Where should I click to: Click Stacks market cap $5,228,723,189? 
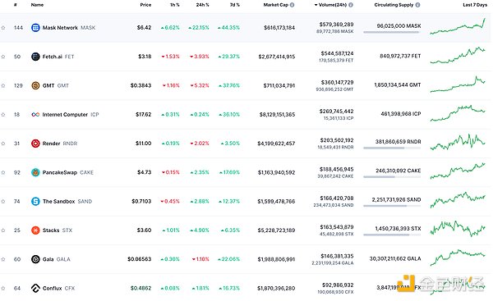point(276,230)
